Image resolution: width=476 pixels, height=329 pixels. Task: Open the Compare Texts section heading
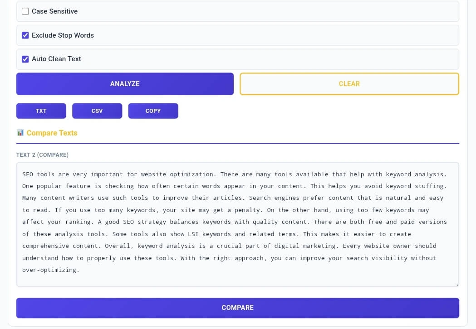tap(51, 133)
